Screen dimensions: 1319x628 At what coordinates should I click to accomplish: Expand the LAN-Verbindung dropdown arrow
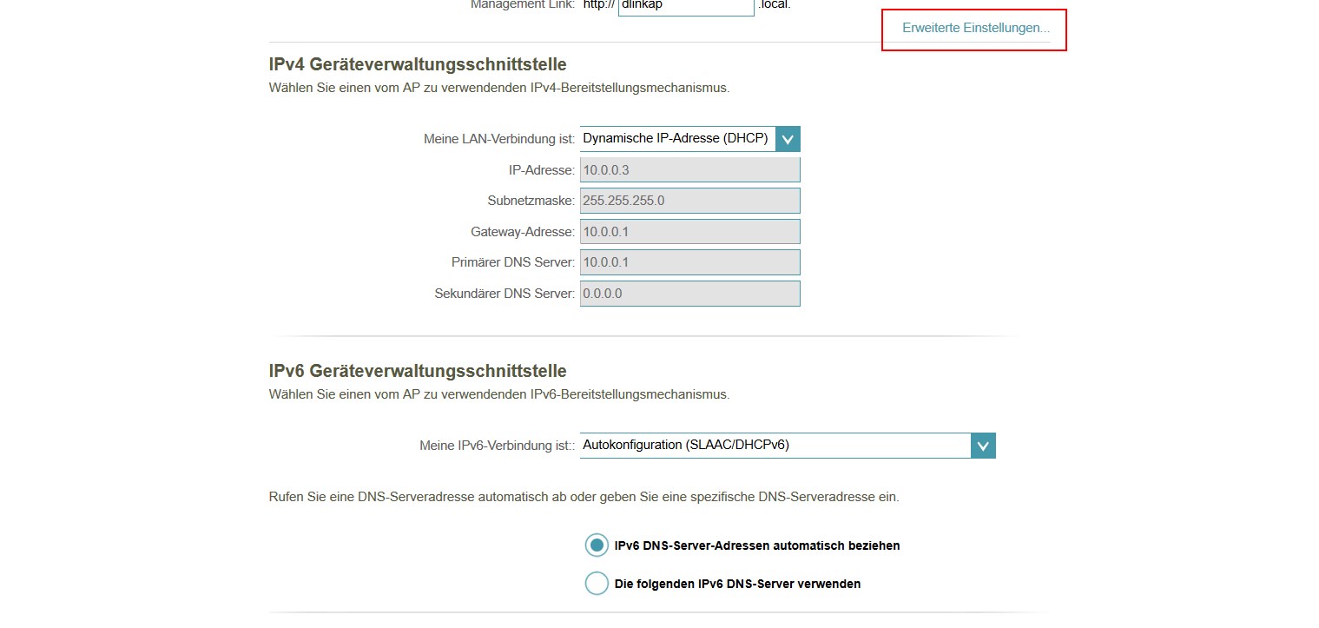(788, 139)
